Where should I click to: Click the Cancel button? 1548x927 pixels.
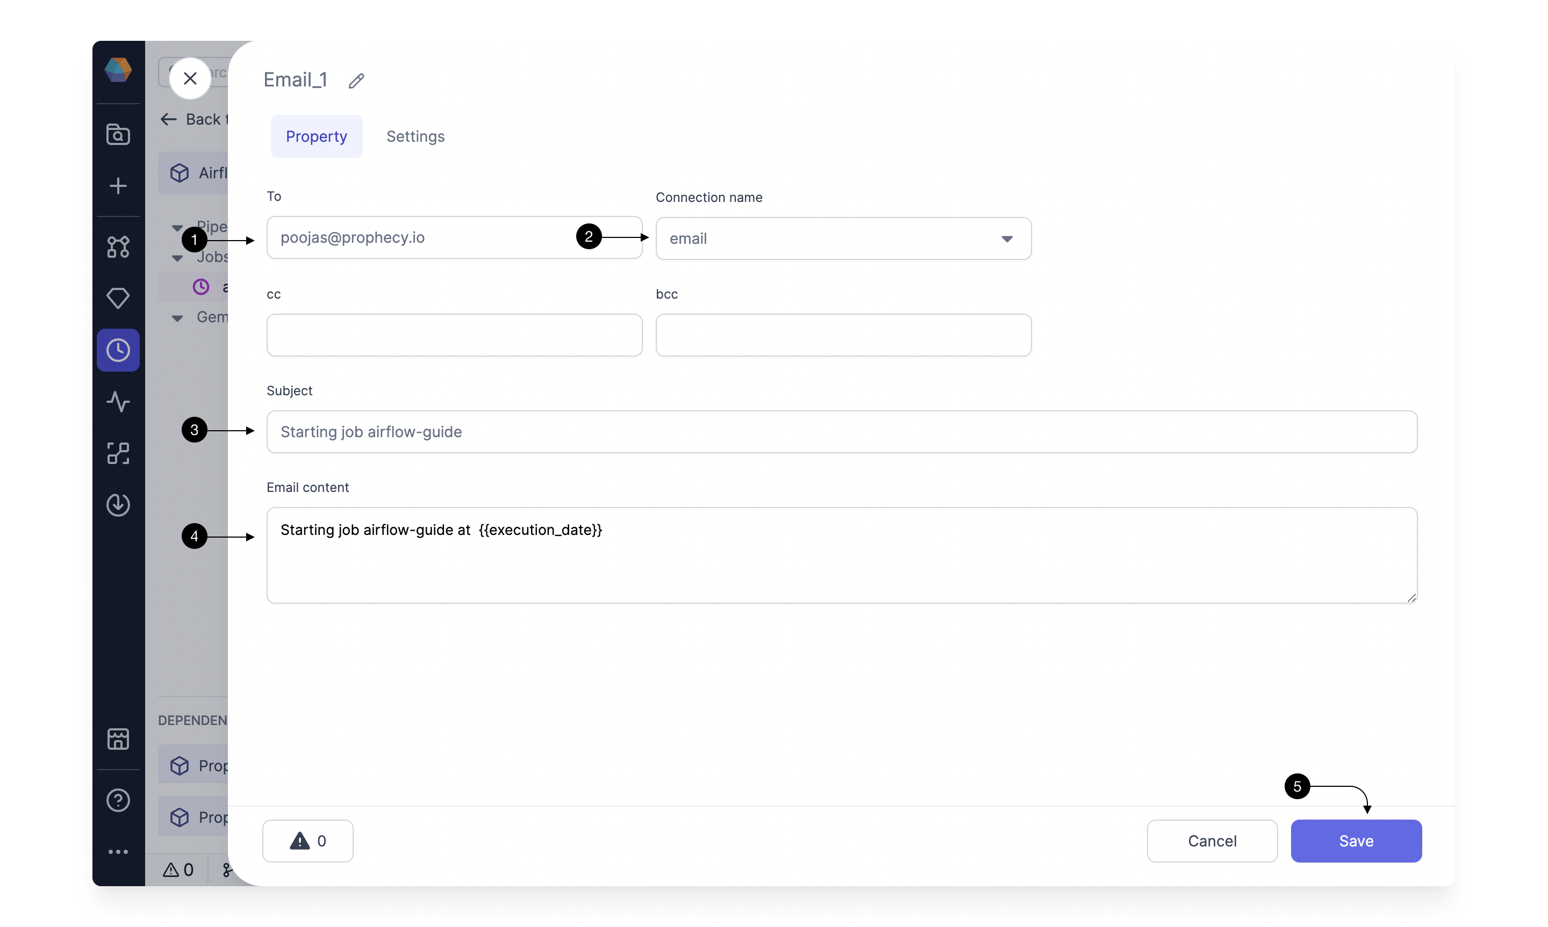click(1212, 841)
